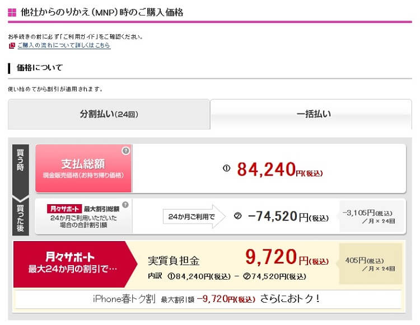Viewport: 420px width, 325px height.
Task: Click the circled number 2 marker
Action: pyautogui.click(x=237, y=216)
